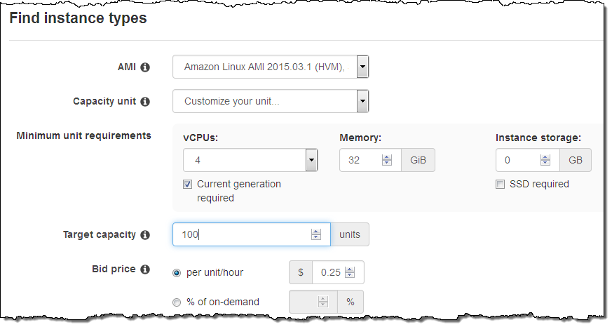This screenshot has width=612, height=327.
Task: Click the Target capacity input field
Action: point(242,235)
